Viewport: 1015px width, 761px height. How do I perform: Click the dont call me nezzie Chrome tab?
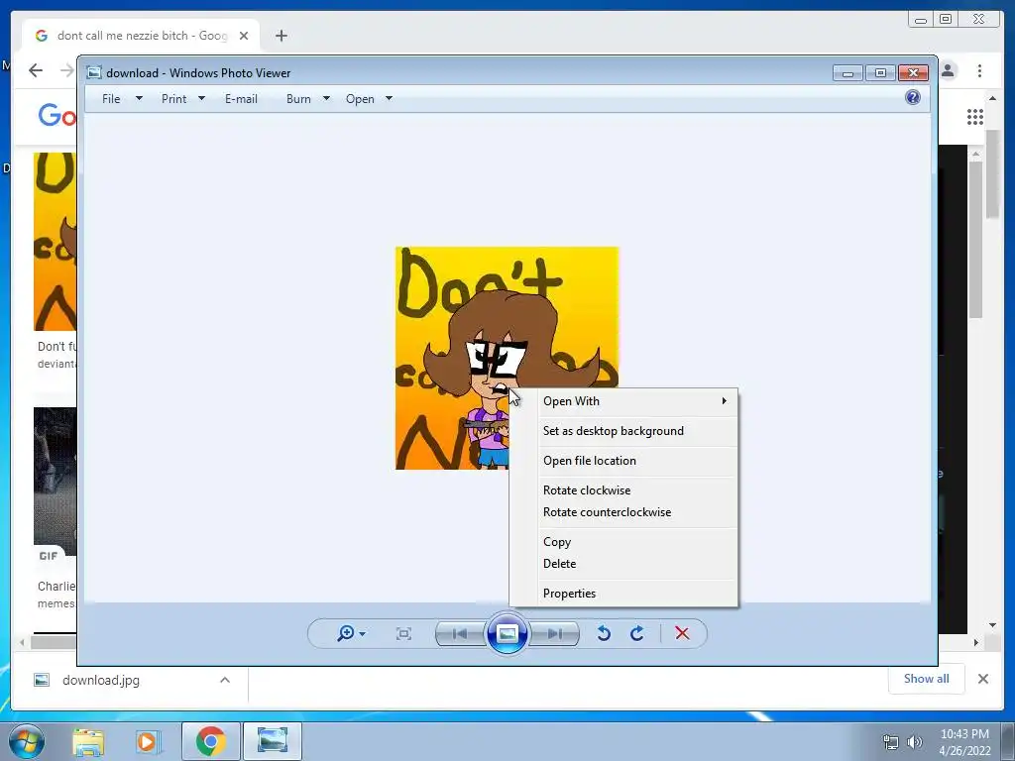[141, 36]
